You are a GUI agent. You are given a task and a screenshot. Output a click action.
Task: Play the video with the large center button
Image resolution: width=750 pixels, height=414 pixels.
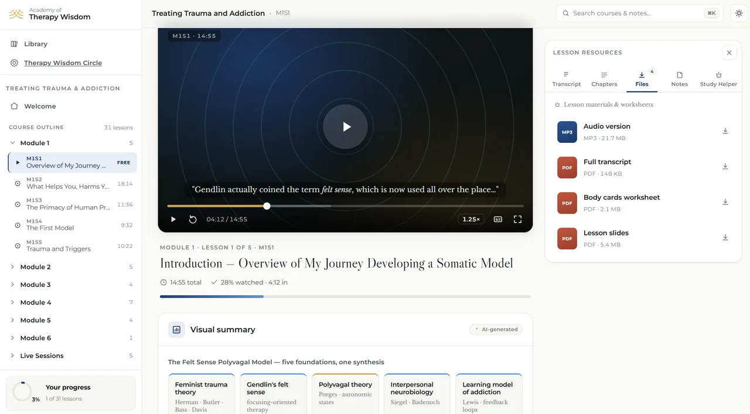(x=346, y=126)
